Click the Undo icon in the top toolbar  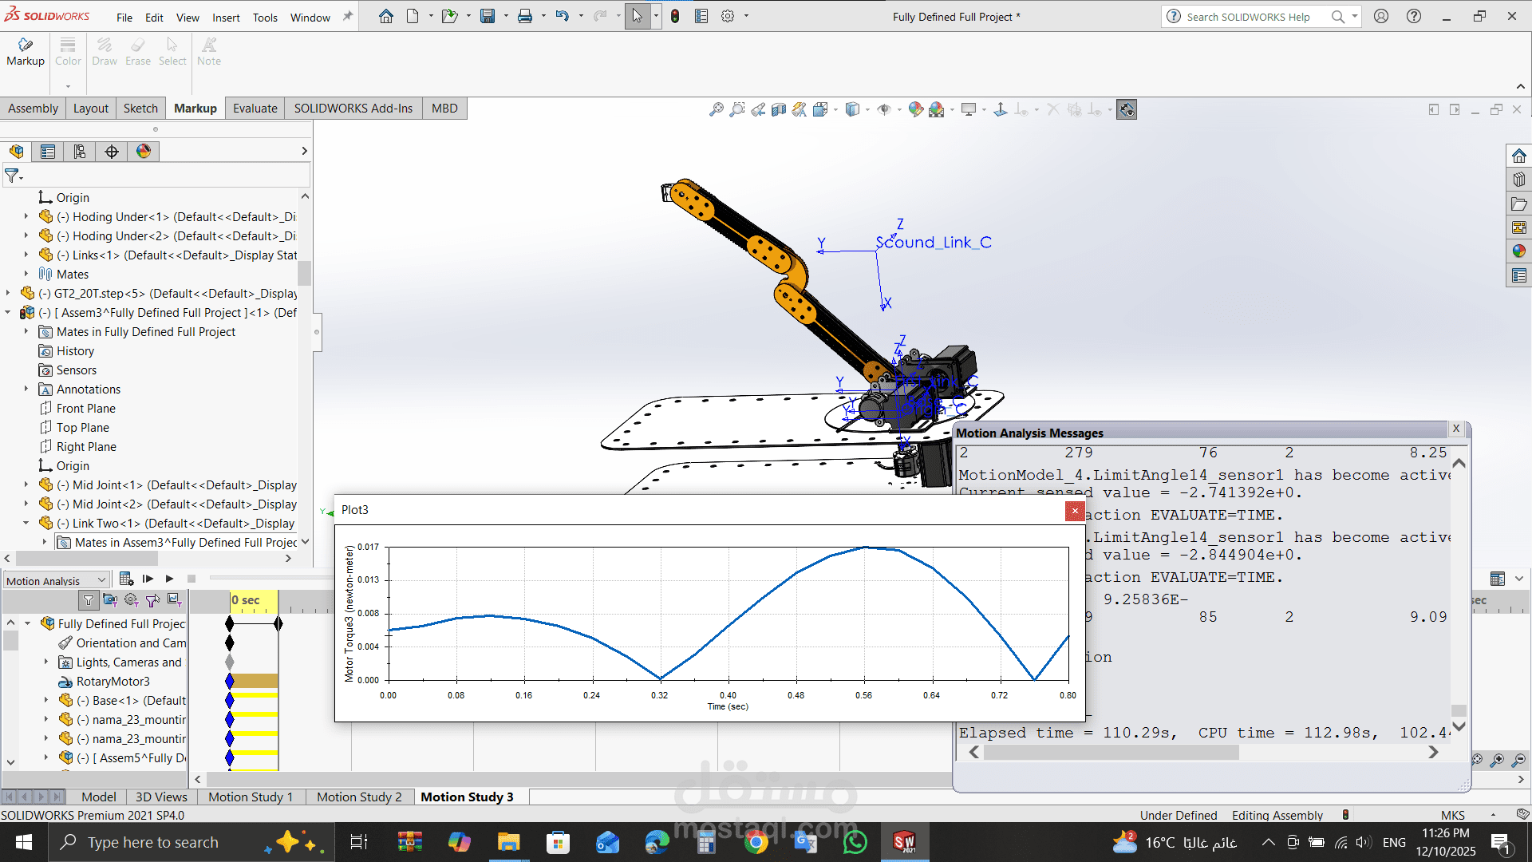tap(563, 16)
